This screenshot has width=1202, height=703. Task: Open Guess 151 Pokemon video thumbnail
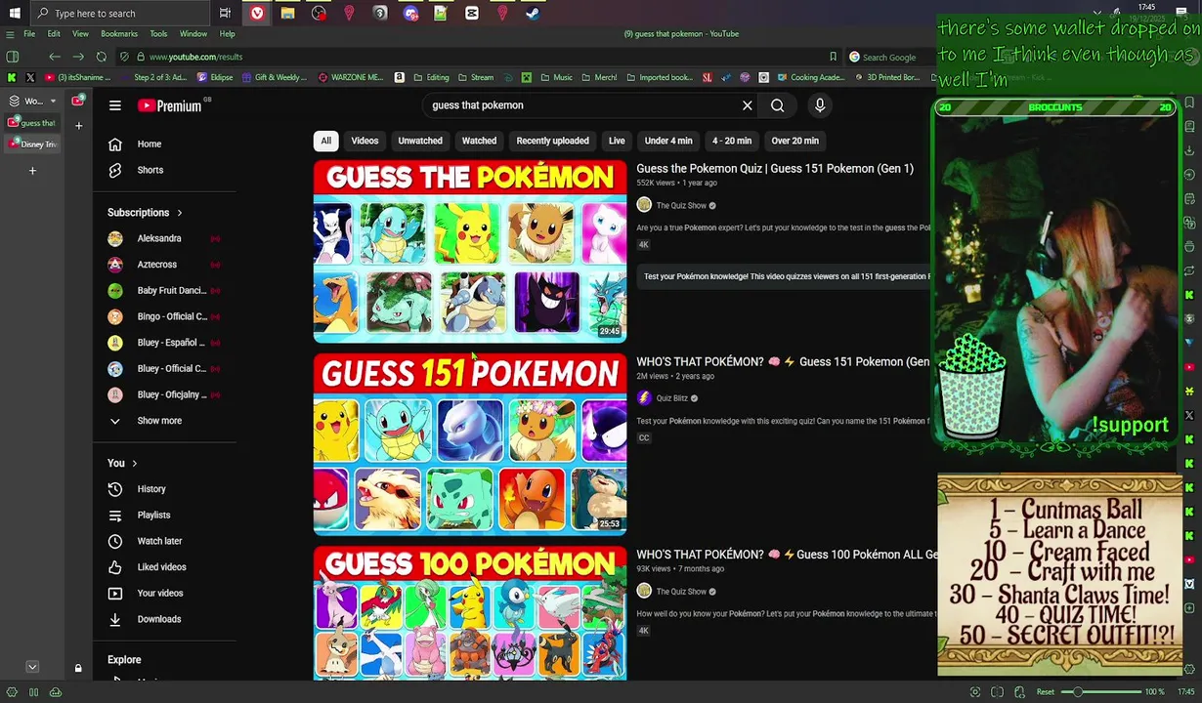[469, 444]
